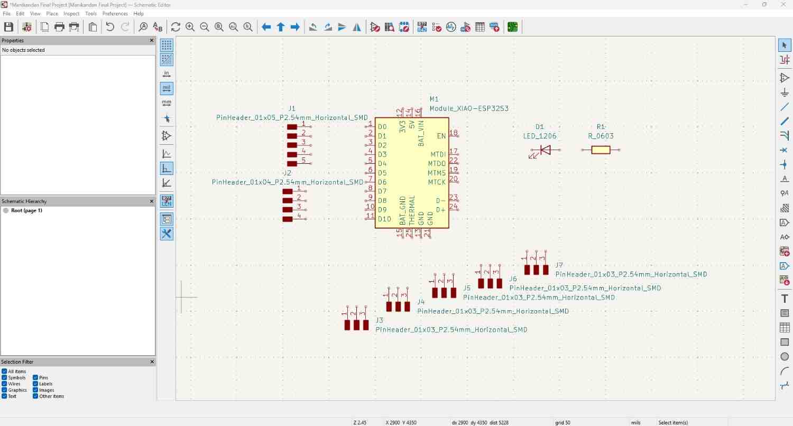793x426 pixels.
Task: Select the Add Text tool
Action: [785, 299]
